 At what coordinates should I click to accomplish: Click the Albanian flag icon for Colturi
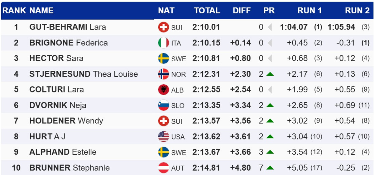[163, 90]
